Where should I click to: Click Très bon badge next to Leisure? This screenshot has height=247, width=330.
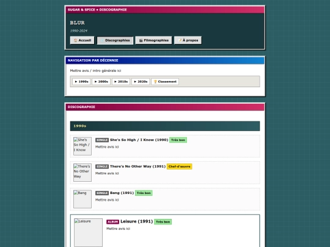(x=163, y=222)
